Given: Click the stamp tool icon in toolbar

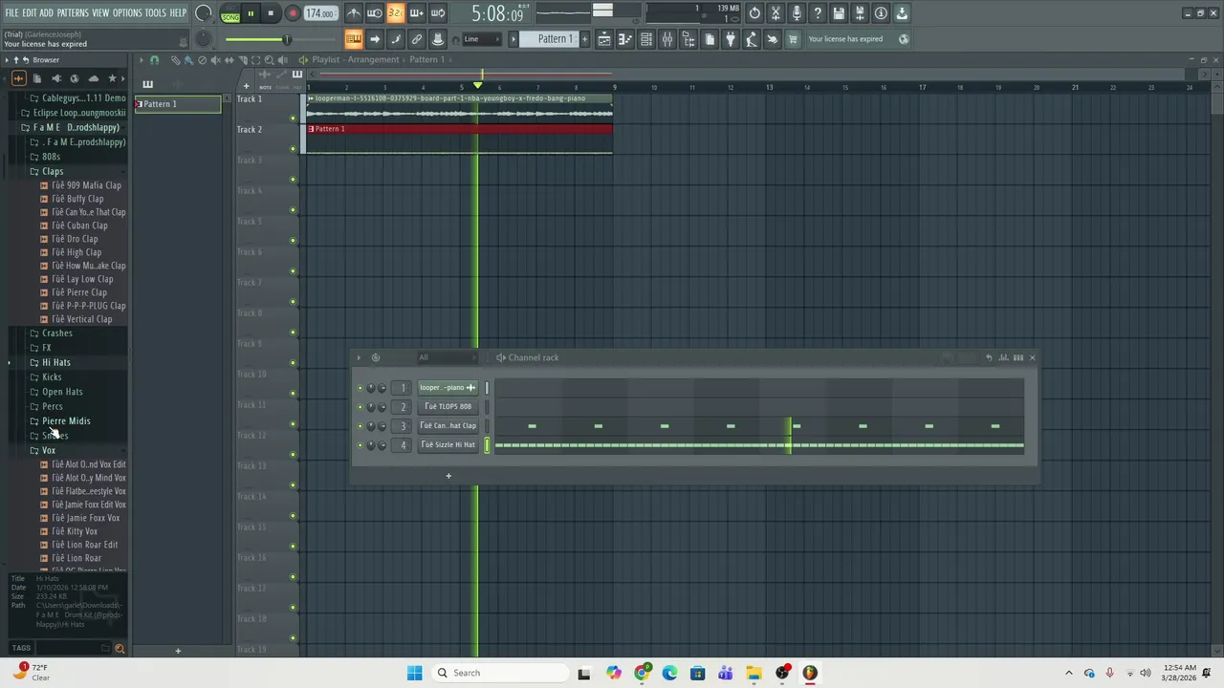Looking at the screenshot, I should click(x=438, y=39).
